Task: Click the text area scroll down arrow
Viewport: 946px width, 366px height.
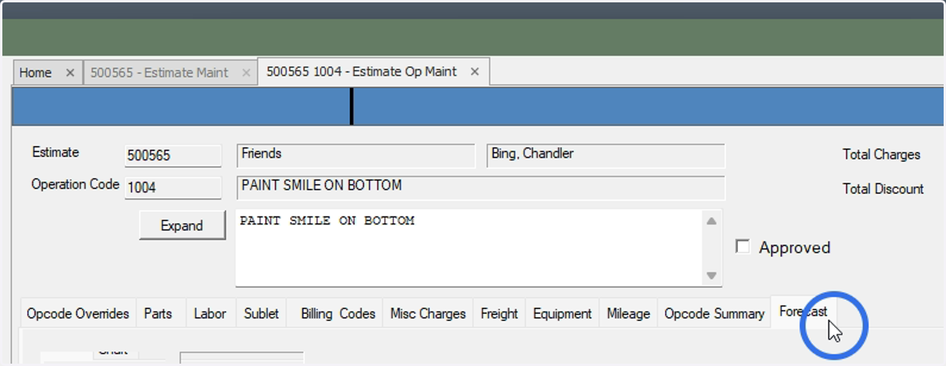Action: (711, 275)
